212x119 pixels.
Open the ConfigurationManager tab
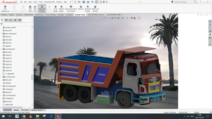pyautogui.click(x=11, y=20)
